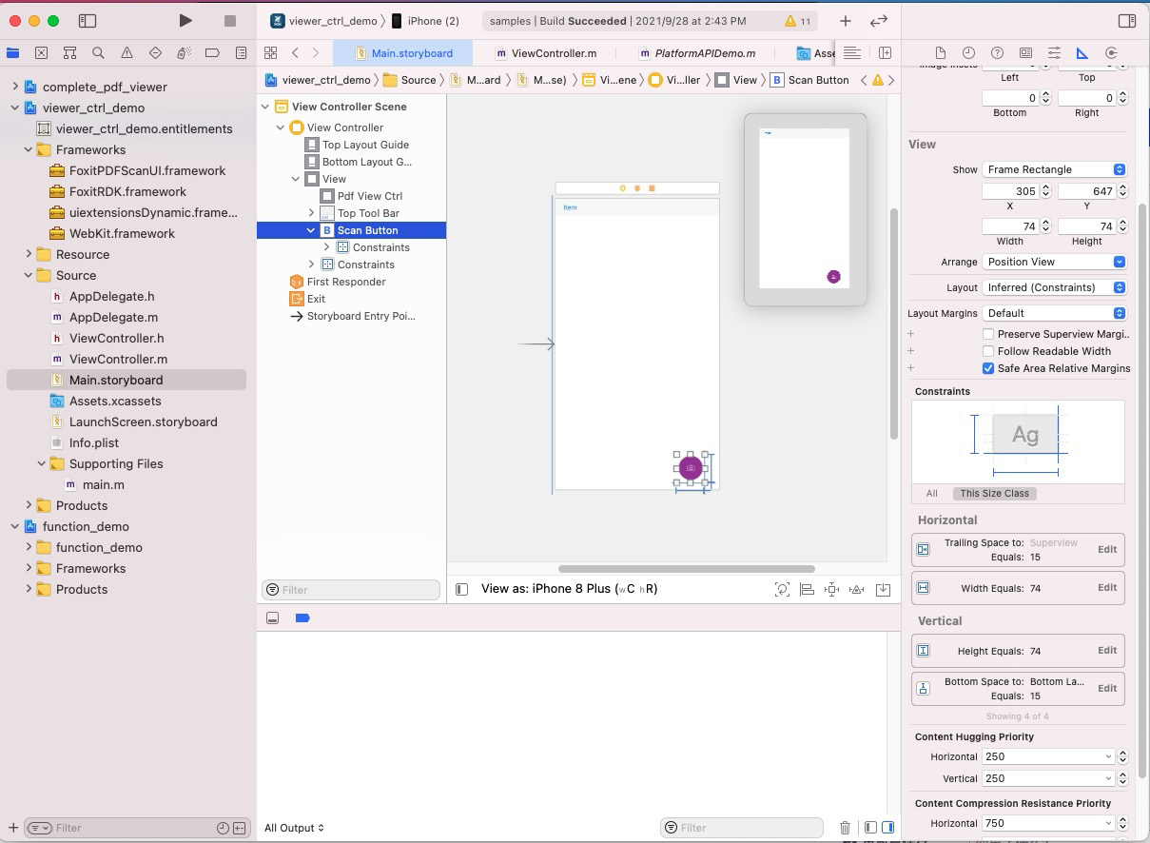Viewport: 1150px width, 843px height.
Task: Disable Safe Area Relative Margins
Action: tap(987, 368)
